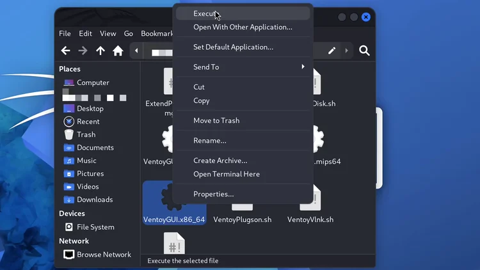Select the script file below VentoyGUI.x86_64
The width and height of the screenshot is (480, 270).
point(174,242)
